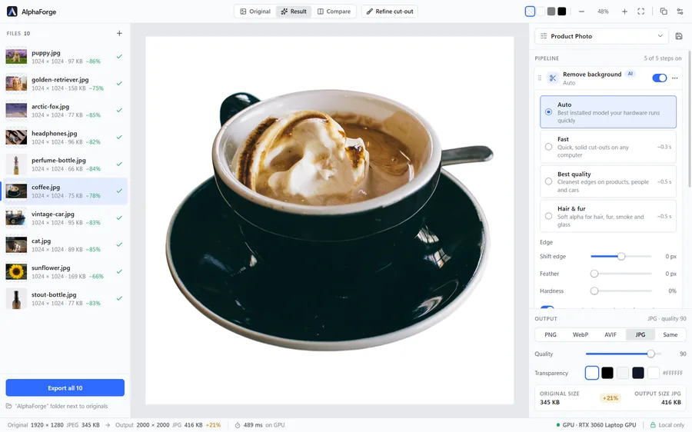Fit the preview to the screen
This screenshot has width=692, height=432.
(x=640, y=12)
